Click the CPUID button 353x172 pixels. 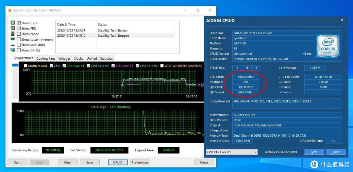pyautogui.click(x=118, y=162)
